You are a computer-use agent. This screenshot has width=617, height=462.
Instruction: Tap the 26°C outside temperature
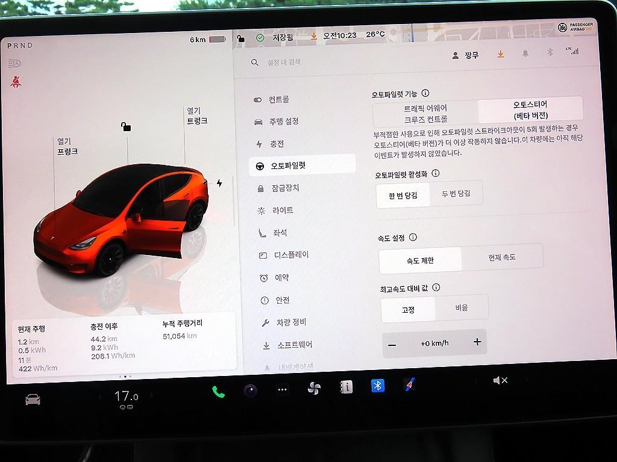click(375, 34)
